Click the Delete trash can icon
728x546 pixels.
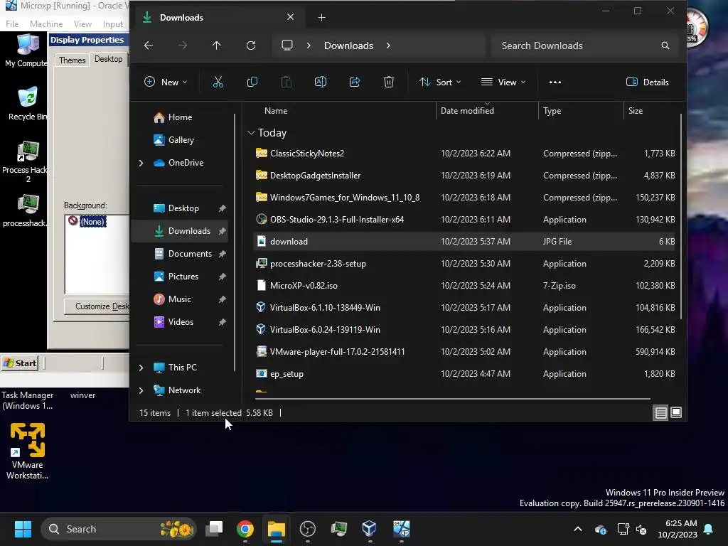click(389, 82)
